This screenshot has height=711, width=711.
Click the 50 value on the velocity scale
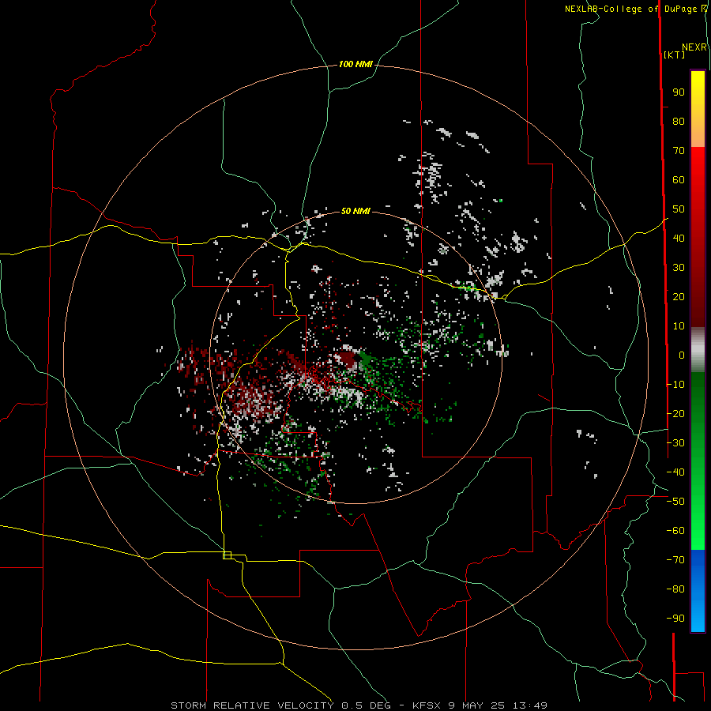click(x=679, y=209)
